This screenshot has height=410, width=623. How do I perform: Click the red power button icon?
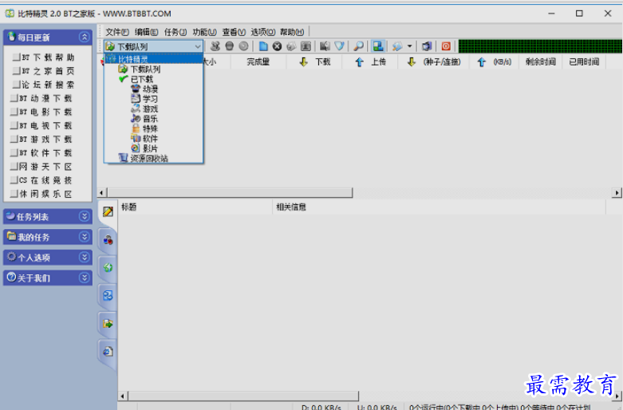click(x=446, y=46)
